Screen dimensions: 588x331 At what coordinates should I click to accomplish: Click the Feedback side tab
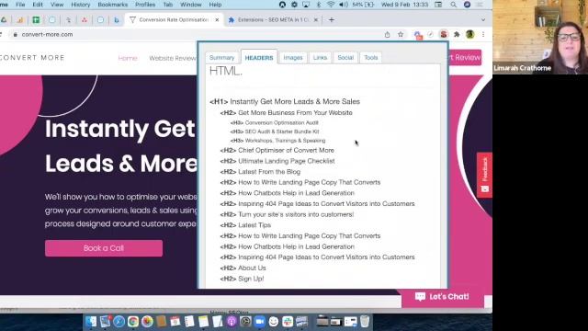[484, 175]
